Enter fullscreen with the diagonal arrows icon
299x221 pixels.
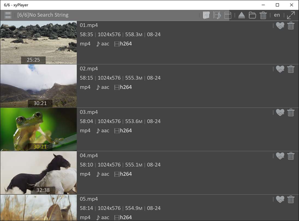pyautogui.click(x=291, y=15)
